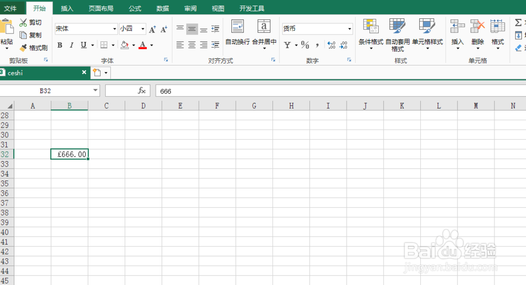Decrease decimal places
This screenshot has width=526, height=285.
click(343, 45)
